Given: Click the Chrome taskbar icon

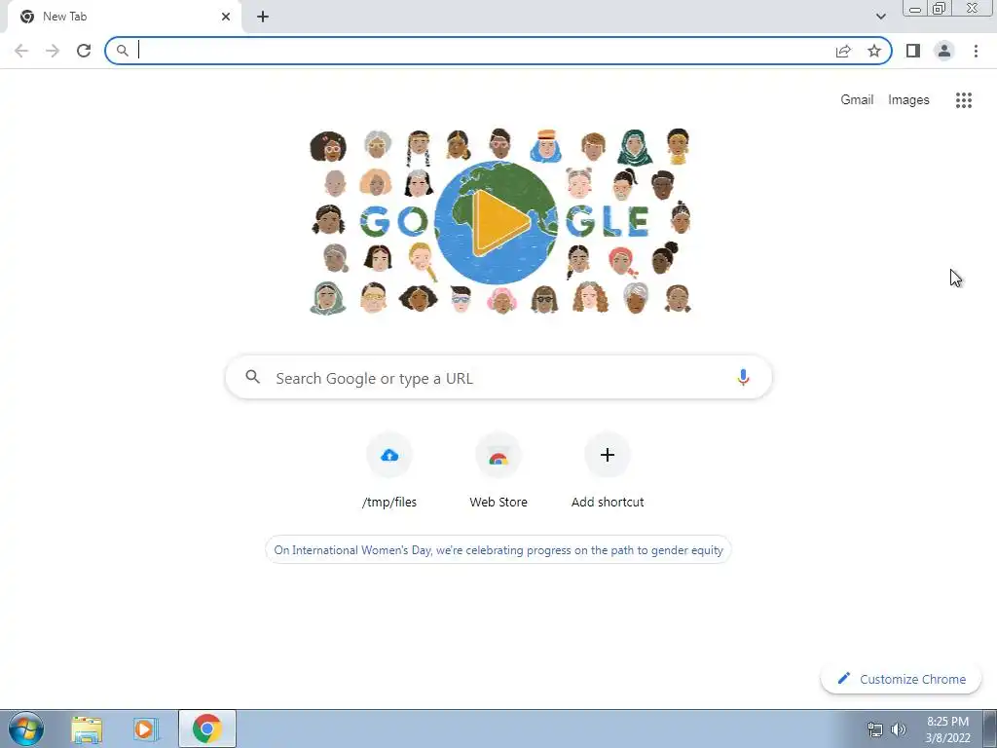Looking at the screenshot, I should click(207, 729).
